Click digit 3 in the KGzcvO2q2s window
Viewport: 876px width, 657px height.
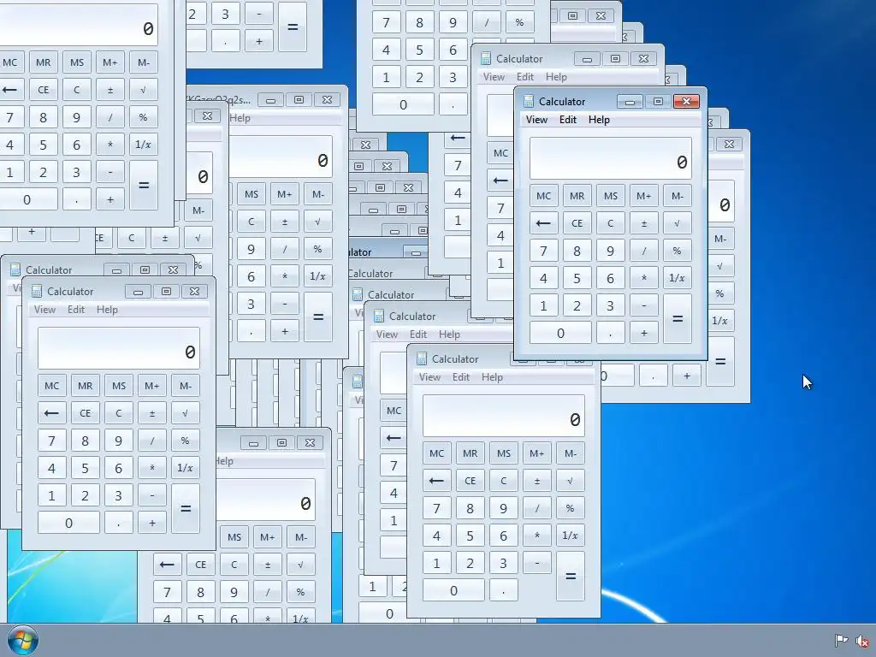[252, 304]
